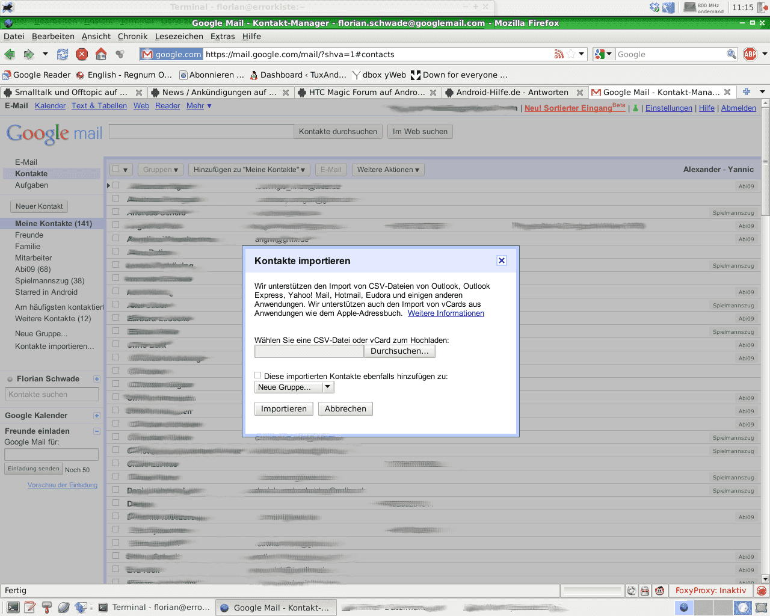
Task: Click Durchsuchen to choose a file
Action: click(399, 351)
